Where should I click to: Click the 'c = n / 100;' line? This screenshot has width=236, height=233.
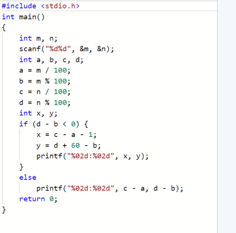[x=45, y=92]
